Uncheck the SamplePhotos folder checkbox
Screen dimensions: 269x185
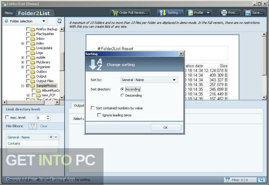(x=28, y=86)
